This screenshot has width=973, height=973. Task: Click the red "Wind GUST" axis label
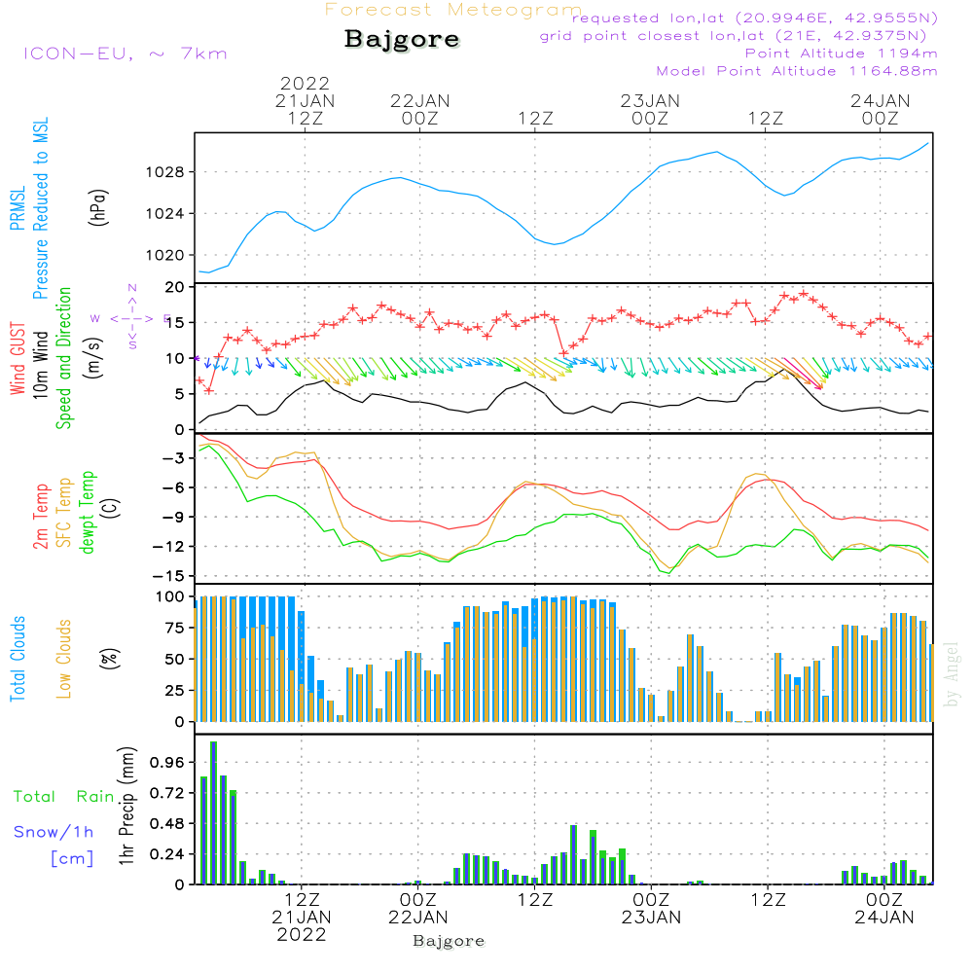[x=18, y=359]
